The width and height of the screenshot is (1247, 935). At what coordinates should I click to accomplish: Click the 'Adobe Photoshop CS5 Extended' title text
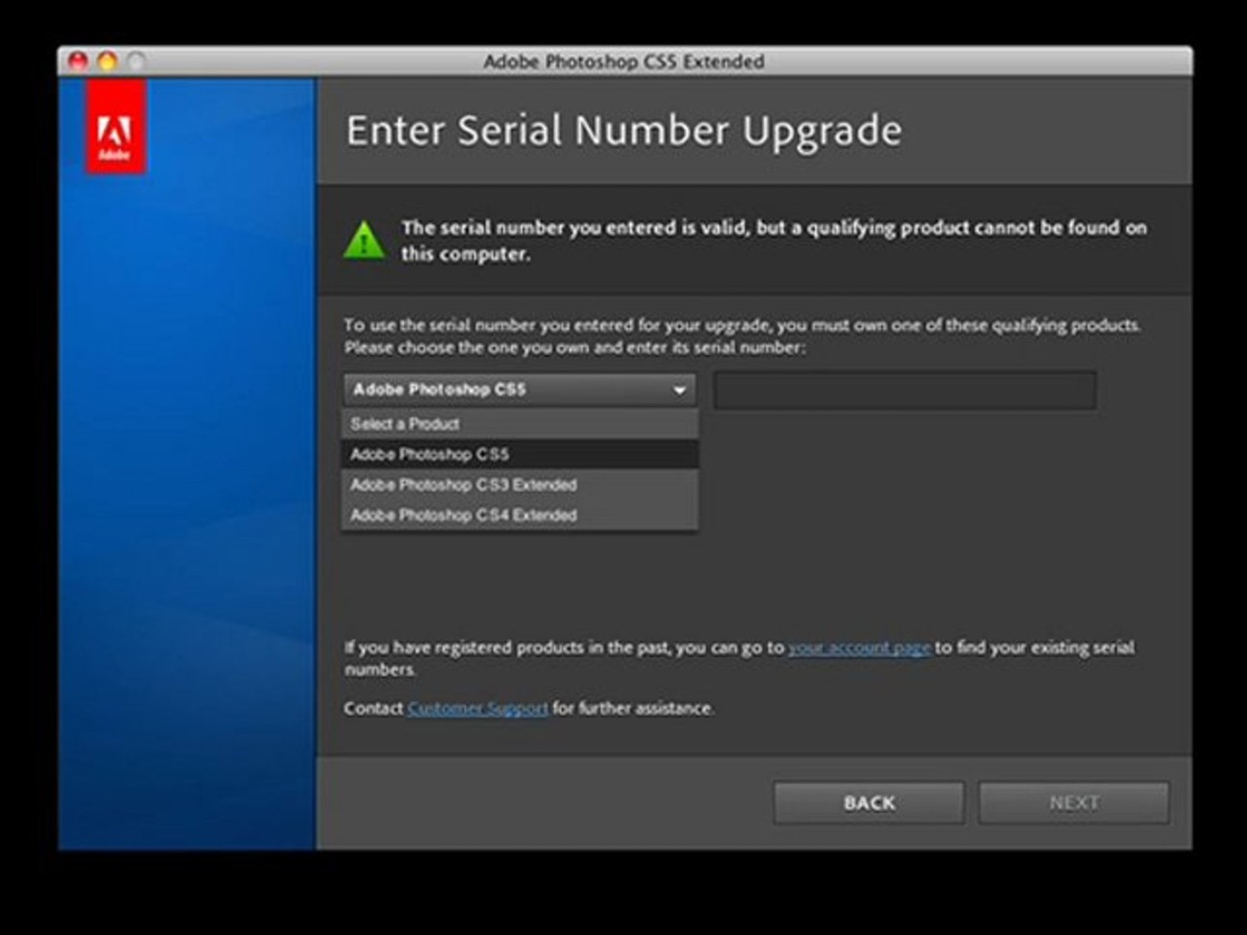coord(623,62)
